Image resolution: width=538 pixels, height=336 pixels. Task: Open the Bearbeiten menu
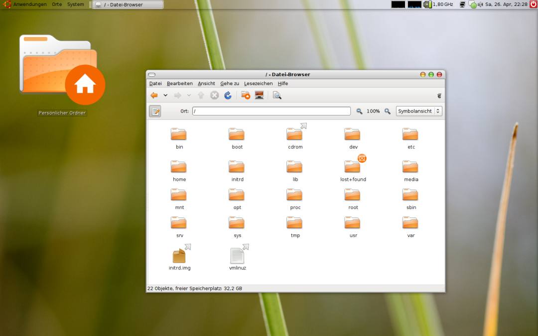point(180,83)
